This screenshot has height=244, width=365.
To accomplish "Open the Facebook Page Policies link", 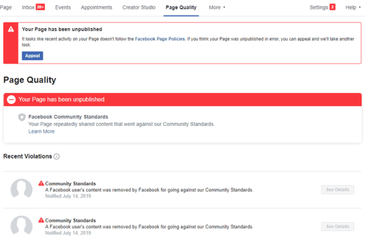I will [160, 39].
